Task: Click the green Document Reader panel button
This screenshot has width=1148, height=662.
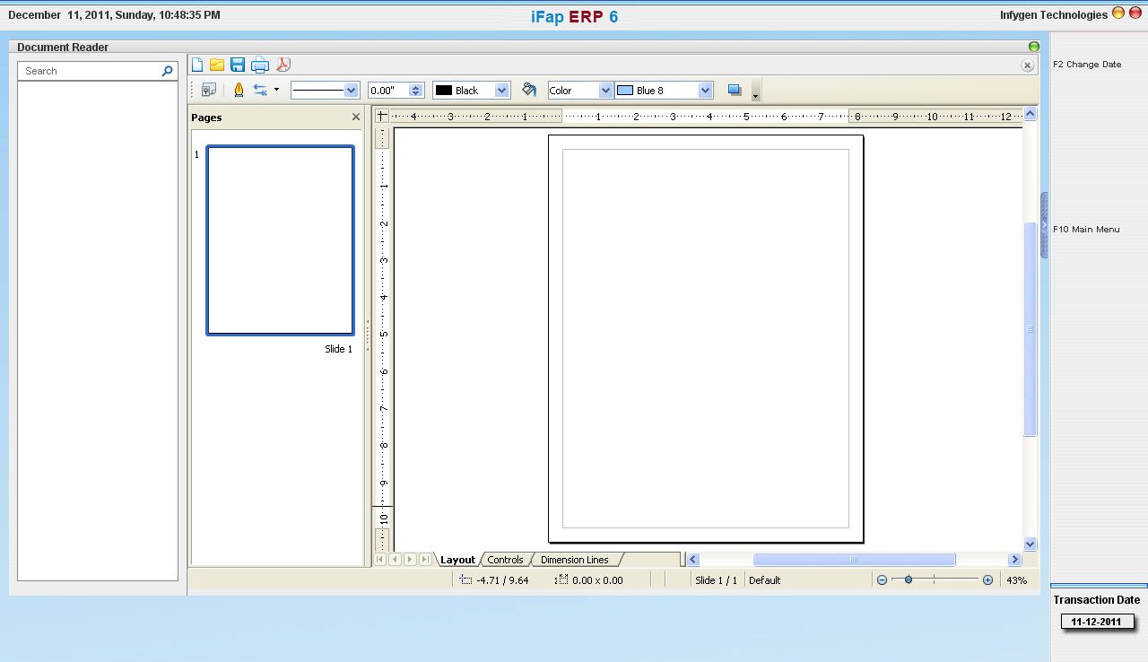Action: point(1034,47)
